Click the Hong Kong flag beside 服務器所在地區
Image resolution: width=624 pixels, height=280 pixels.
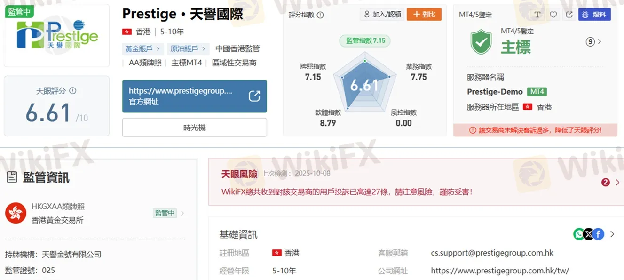click(x=528, y=107)
